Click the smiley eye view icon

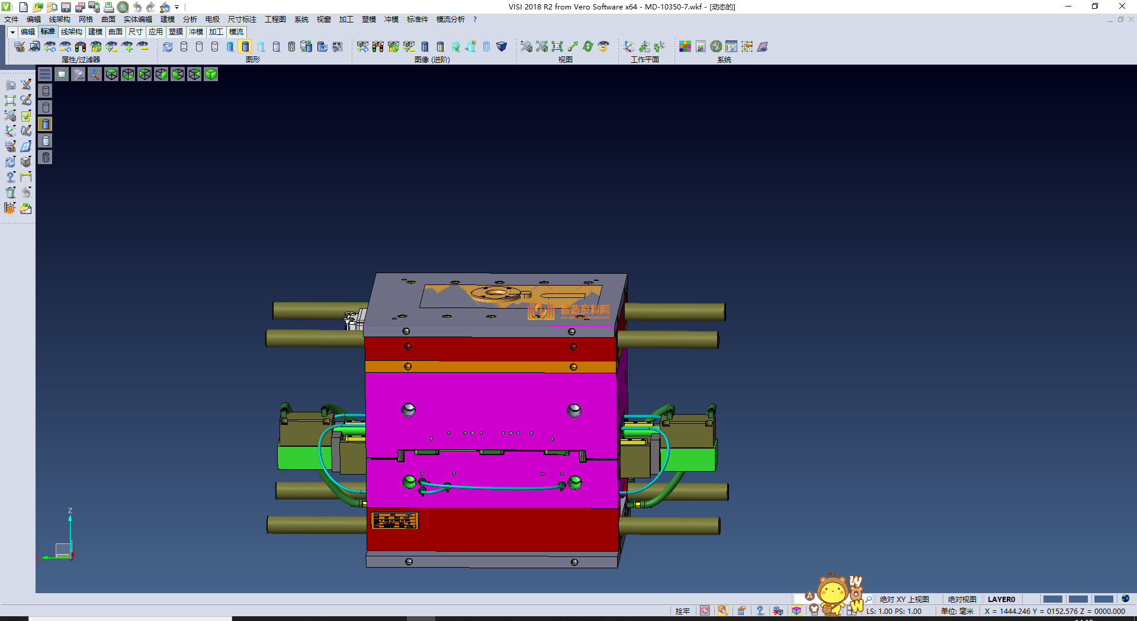(603, 47)
